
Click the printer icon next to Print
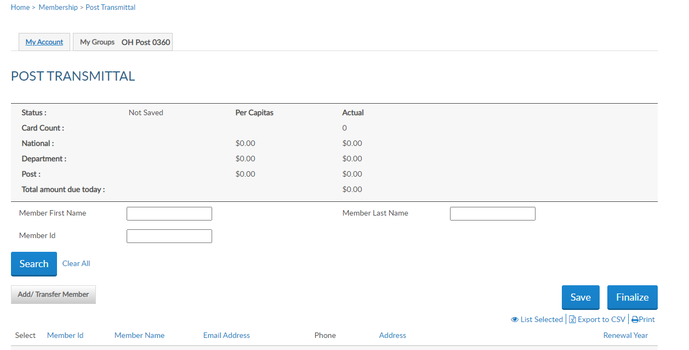[635, 320]
